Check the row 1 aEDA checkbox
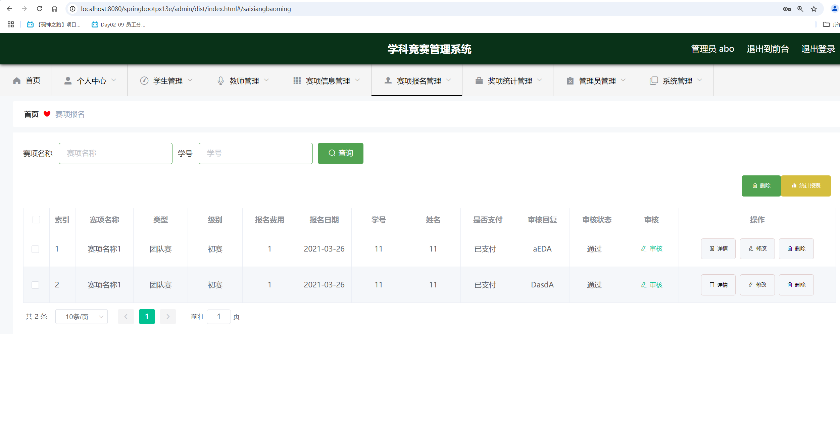This screenshot has width=840, height=442. pos(35,249)
